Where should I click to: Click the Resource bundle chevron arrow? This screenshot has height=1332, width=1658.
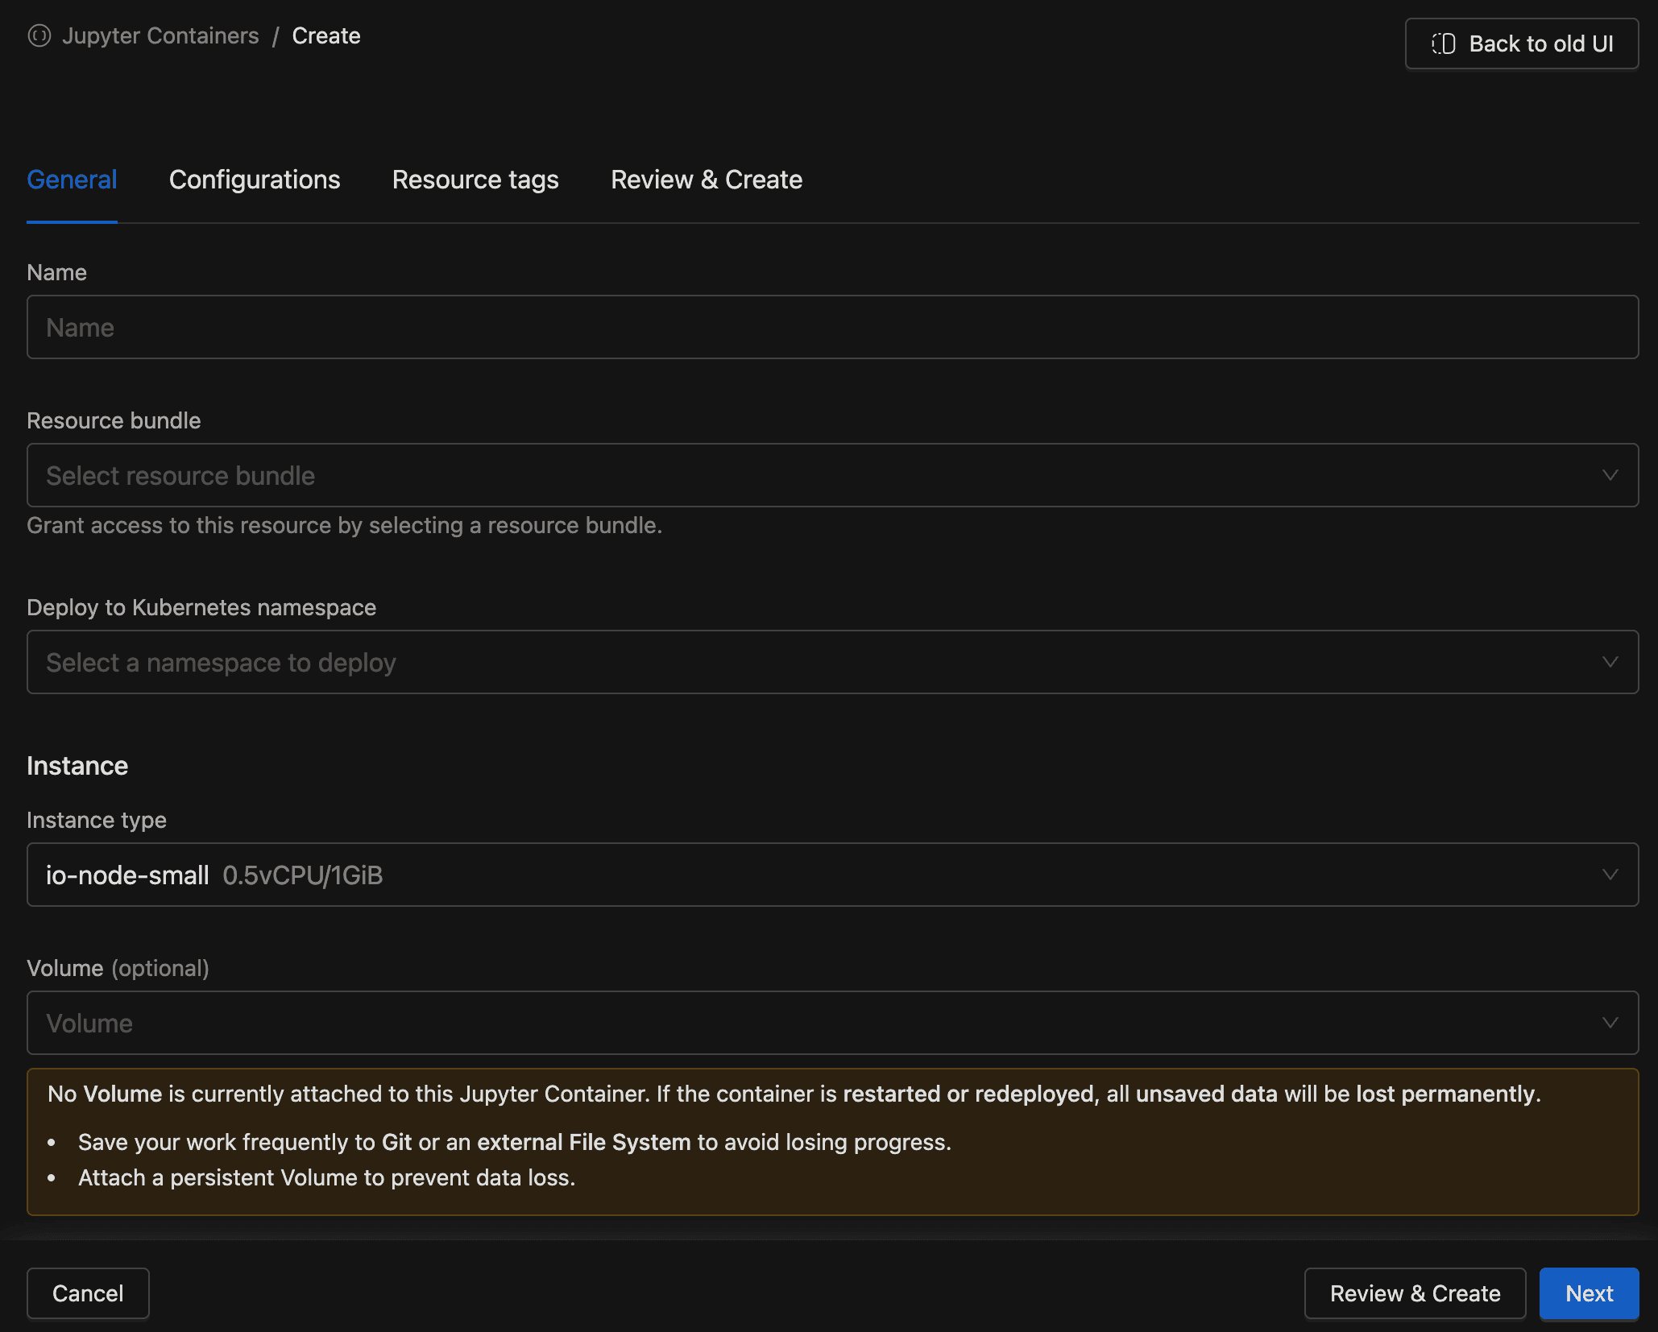(x=1610, y=475)
